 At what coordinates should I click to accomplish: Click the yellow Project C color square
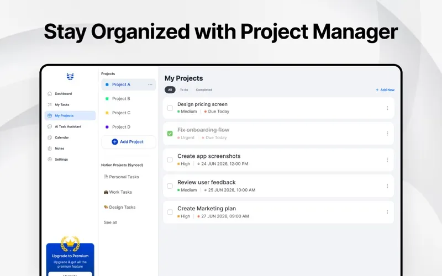[107, 113]
